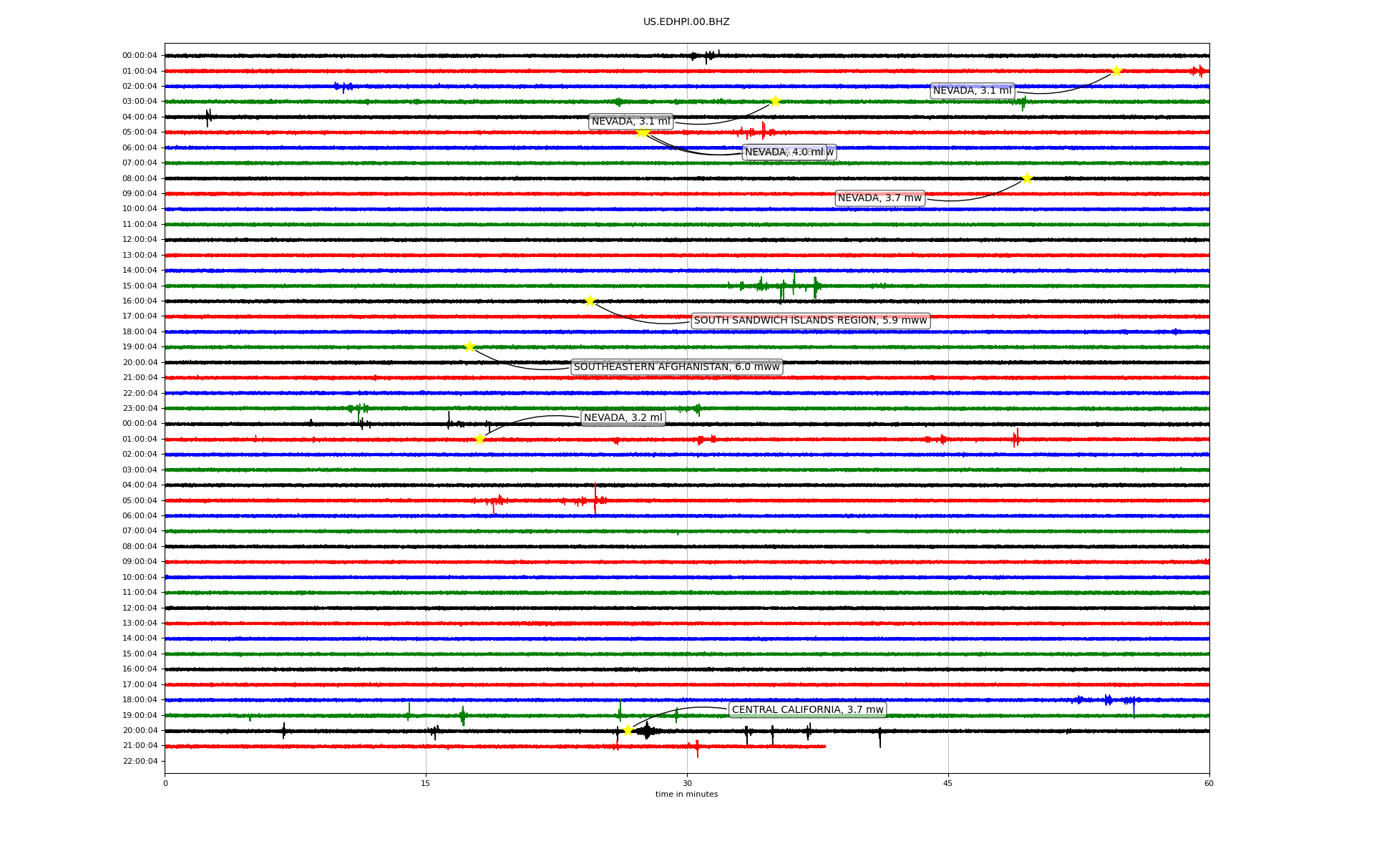The image size is (1374, 859).
Task: Click the 23:00:04 row time label
Action: 140,409
